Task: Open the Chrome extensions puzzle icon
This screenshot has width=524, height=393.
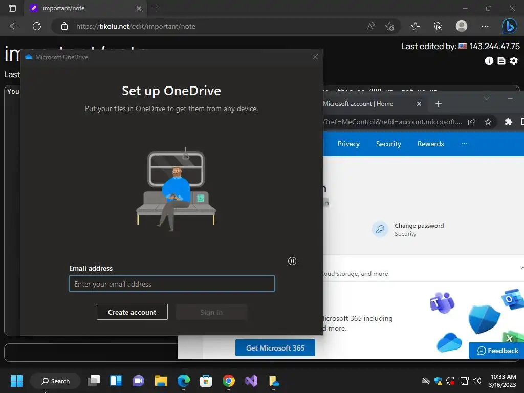Action: [508, 122]
